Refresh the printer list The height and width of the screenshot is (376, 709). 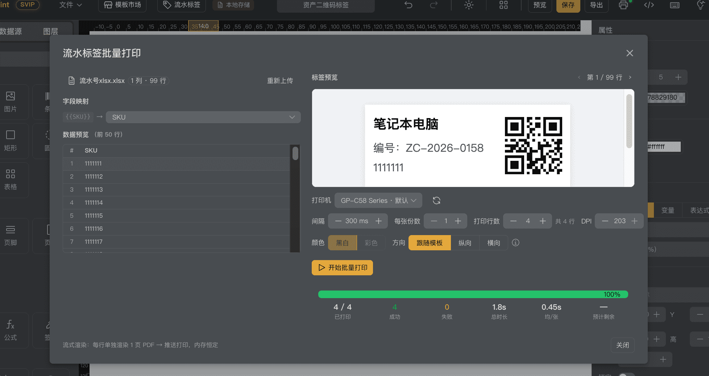pos(436,200)
